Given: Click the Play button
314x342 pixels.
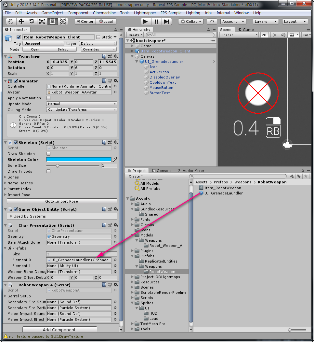Looking at the screenshot, I should (146, 21).
